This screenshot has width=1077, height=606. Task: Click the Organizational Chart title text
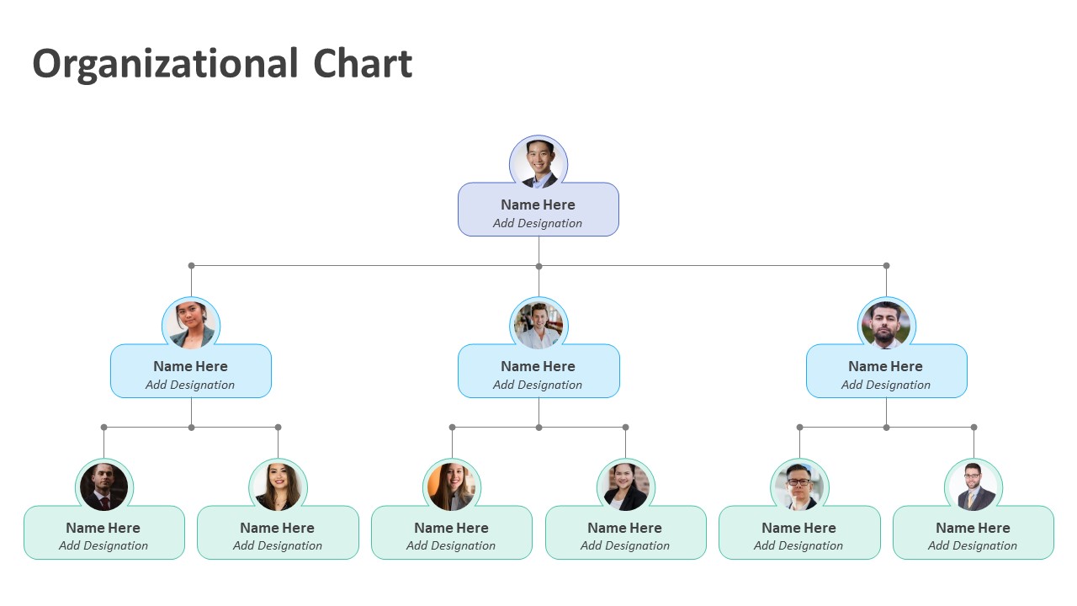[x=222, y=65]
